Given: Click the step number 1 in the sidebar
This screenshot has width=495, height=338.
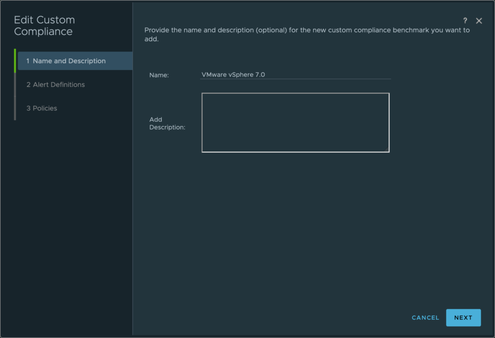Looking at the screenshot, I should (x=28, y=61).
